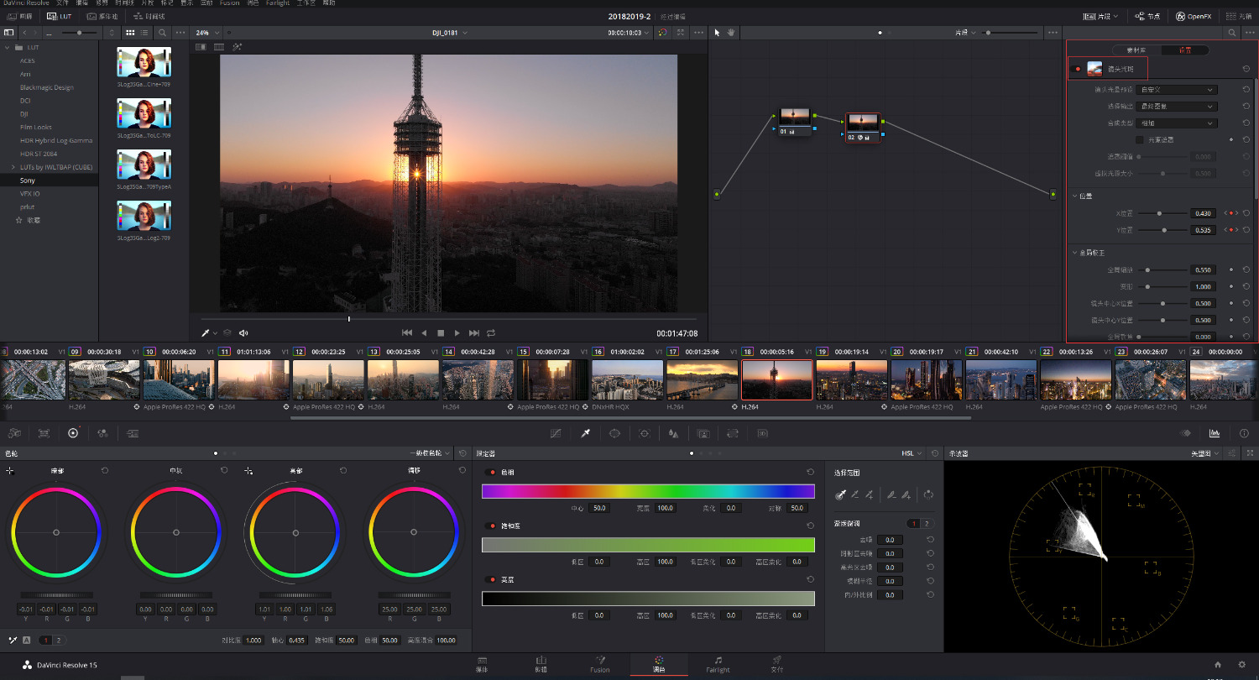Reset the Lift color wheel
This screenshot has width=1259, height=680.
tap(105, 470)
